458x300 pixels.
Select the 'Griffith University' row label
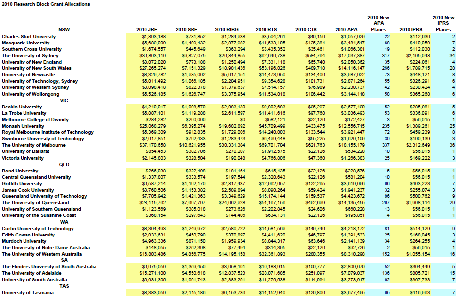[x=22, y=184]
